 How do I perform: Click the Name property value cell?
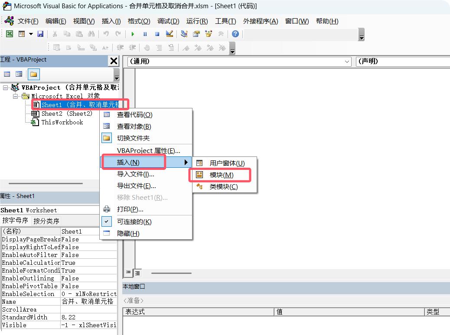pyautogui.click(x=89, y=302)
